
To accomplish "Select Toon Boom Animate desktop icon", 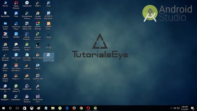I will [16, 68].
